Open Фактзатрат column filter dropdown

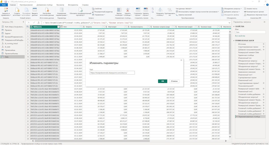126,27
